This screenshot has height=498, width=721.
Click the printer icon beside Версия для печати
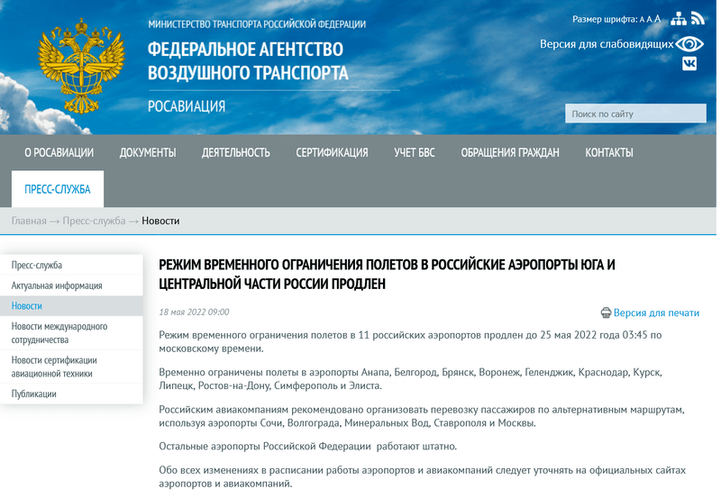(606, 312)
